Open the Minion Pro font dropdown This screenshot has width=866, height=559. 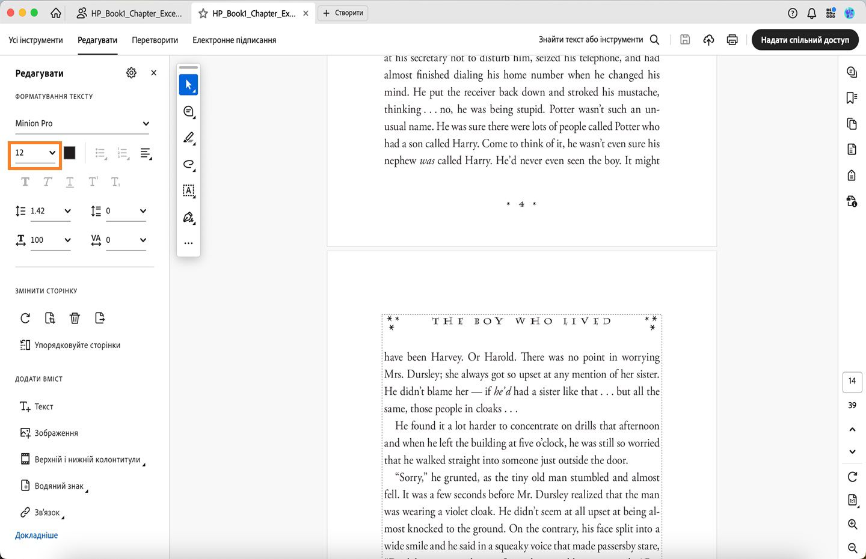(x=82, y=124)
